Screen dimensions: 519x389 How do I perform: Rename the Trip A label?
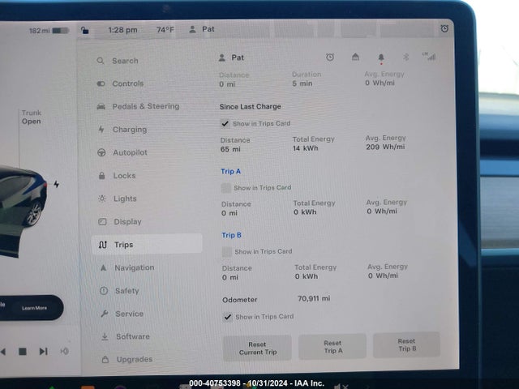[230, 171]
